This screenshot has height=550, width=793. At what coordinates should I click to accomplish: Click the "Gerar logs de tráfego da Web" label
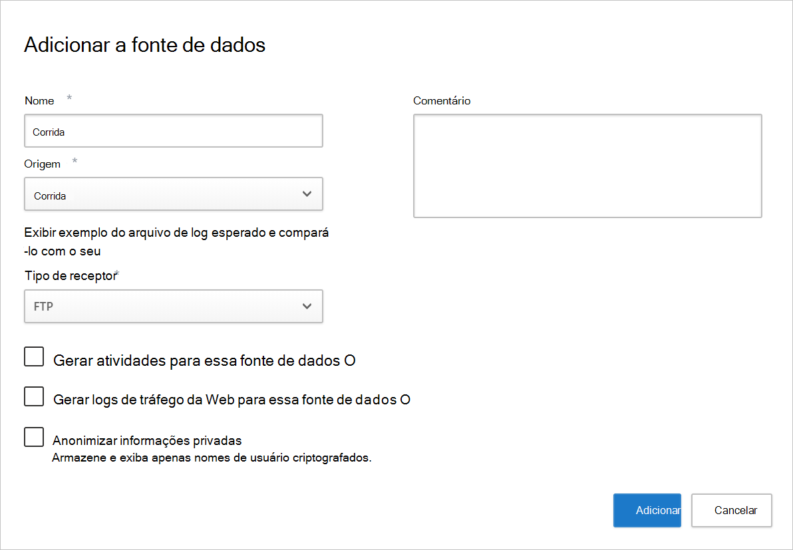(x=223, y=399)
